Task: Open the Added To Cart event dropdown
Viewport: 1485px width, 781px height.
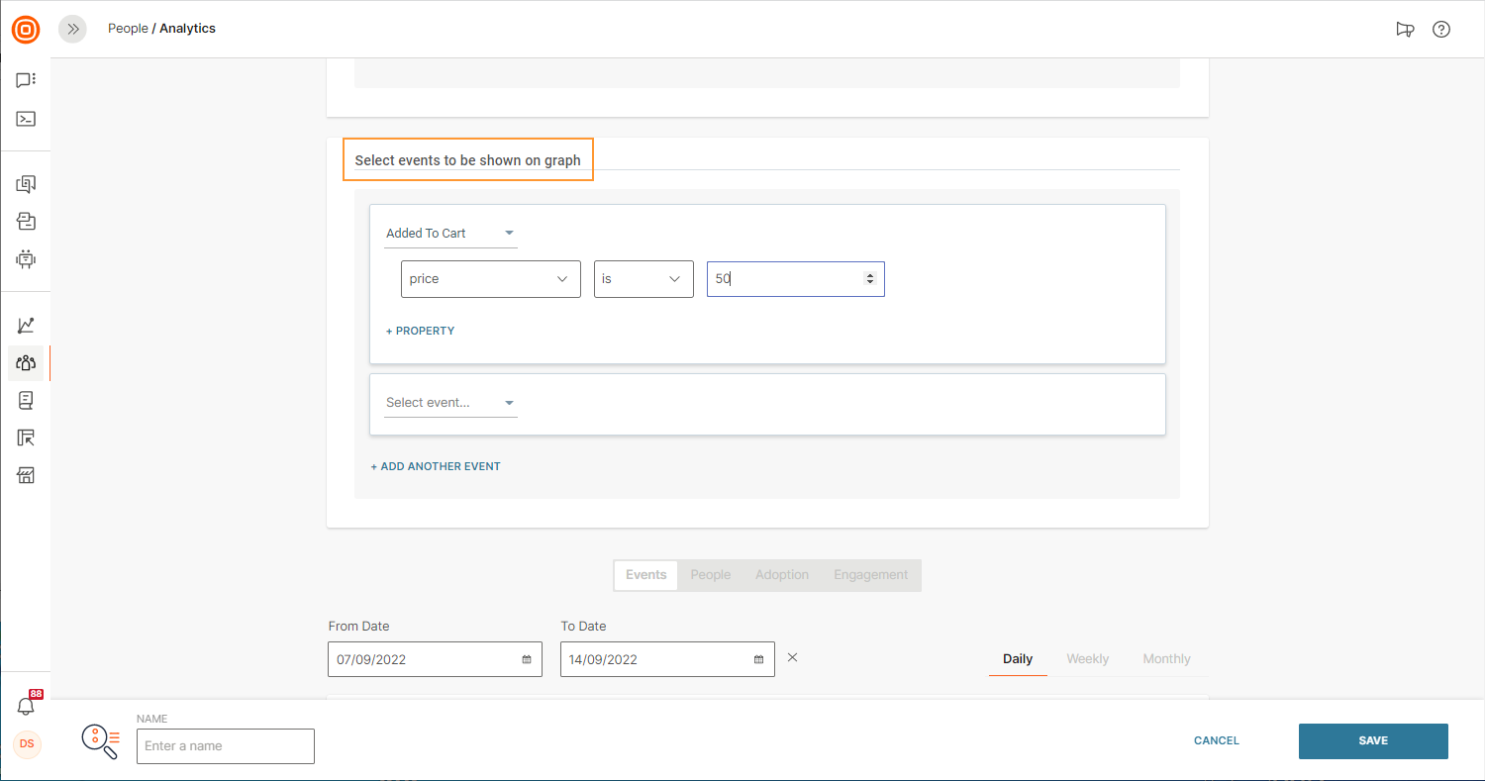Action: coord(450,234)
